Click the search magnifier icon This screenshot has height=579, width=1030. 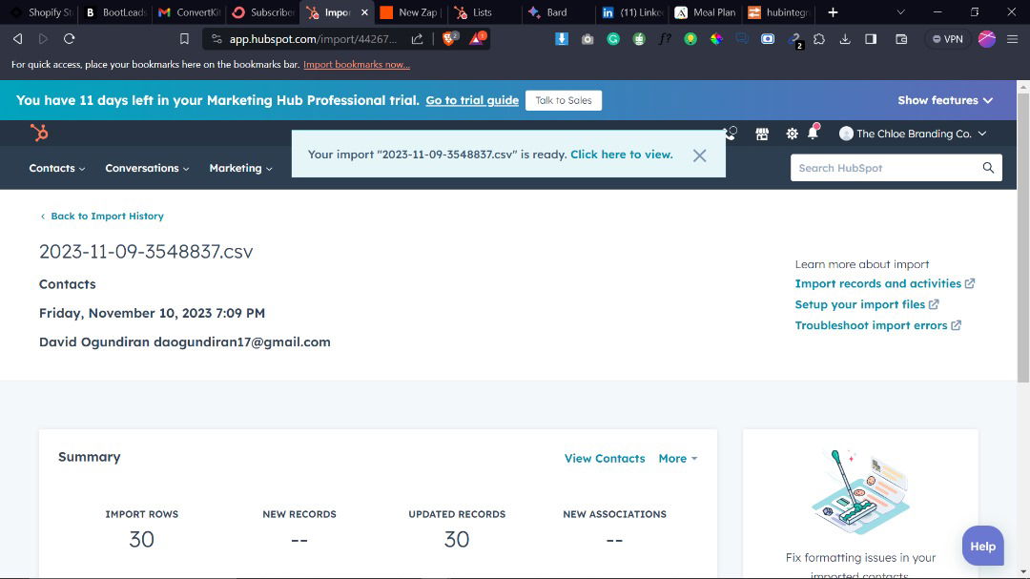tap(988, 168)
